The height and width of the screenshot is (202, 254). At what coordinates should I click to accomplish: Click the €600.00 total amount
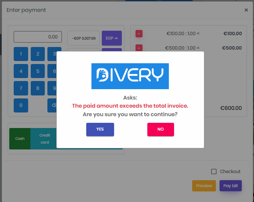click(231, 108)
